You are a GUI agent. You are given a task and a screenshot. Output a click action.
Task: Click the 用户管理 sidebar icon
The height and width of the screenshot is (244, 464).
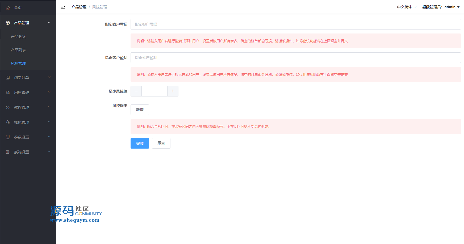8,92
